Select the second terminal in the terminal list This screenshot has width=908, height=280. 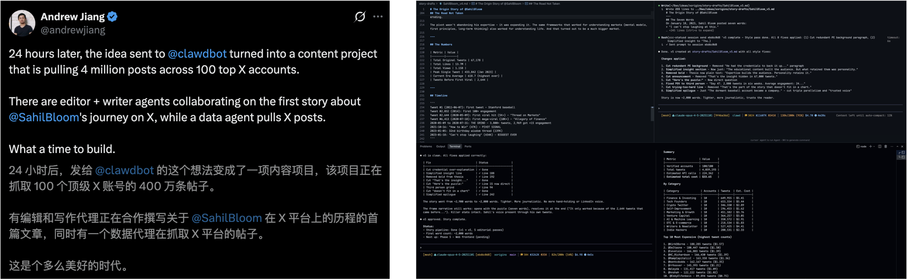click(x=902, y=157)
